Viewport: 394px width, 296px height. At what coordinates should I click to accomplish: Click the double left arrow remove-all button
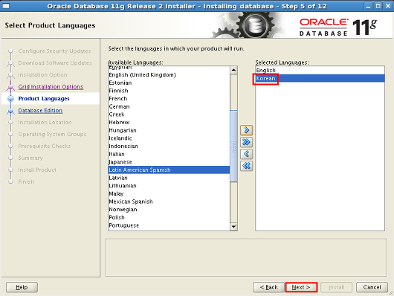click(x=246, y=166)
